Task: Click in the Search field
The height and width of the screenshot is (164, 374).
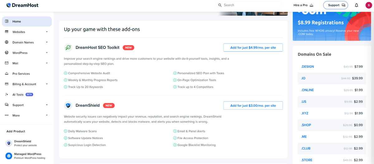Action: (248, 5)
